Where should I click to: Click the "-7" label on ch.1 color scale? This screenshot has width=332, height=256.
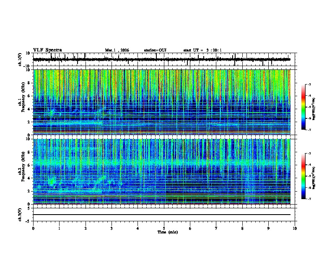(309, 130)
